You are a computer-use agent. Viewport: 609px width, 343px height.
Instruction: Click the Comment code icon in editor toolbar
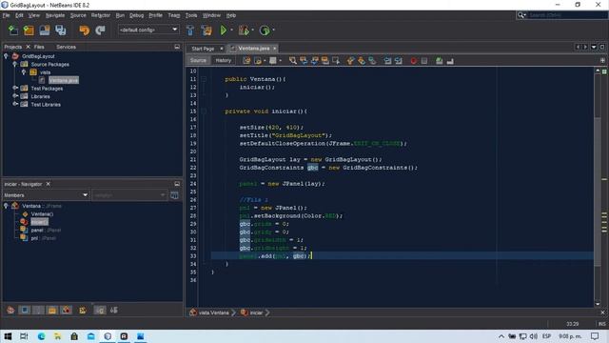439,61
